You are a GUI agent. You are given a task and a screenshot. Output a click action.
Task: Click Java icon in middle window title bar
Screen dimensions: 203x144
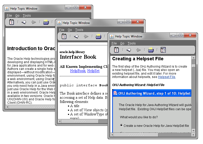click(59, 23)
